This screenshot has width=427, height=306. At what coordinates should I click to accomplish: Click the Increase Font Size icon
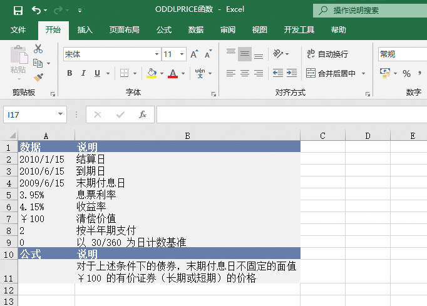(x=194, y=54)
